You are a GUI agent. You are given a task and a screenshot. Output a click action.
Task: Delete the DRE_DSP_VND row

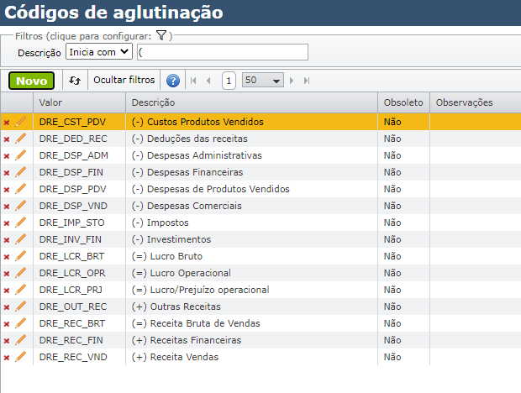tap(7, 207)
